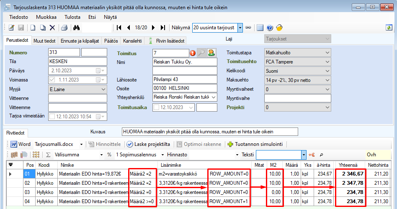
Task: Click the binoculars search icon
Action: (77, 28)
